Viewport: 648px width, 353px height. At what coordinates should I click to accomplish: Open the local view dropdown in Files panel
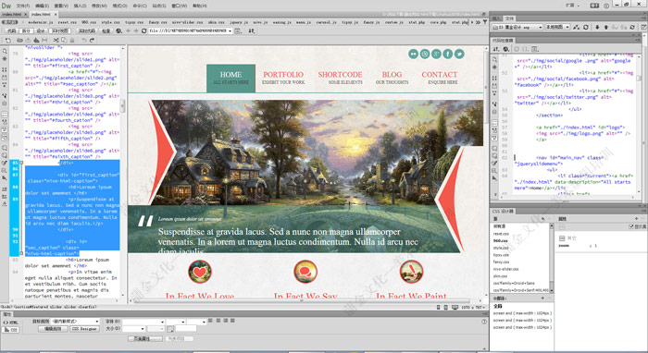click(x=557, y=27)
